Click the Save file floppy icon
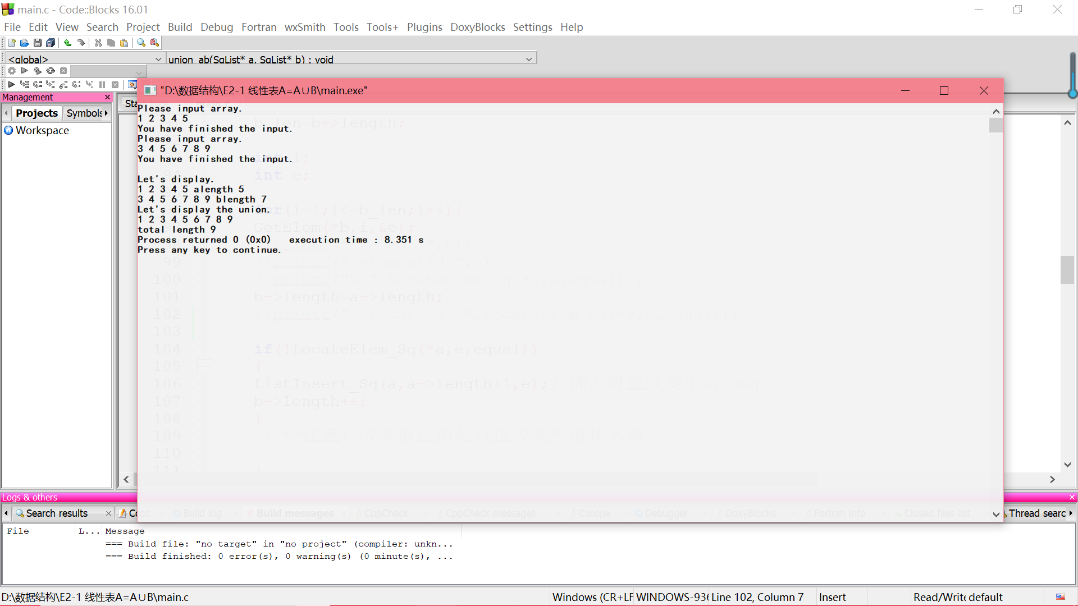The width and height of the screenshot is (1078, 606). 37,43
